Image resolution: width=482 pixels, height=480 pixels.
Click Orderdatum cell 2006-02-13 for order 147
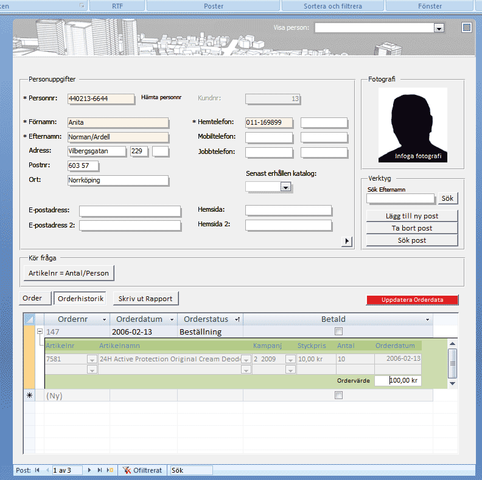pos(144,332)
